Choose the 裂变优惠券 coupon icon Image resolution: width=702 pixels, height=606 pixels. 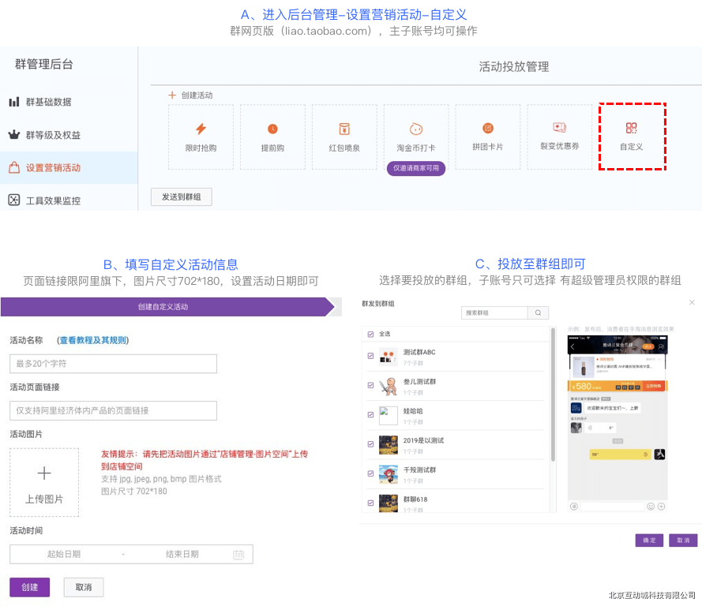[x=559, y=128]
